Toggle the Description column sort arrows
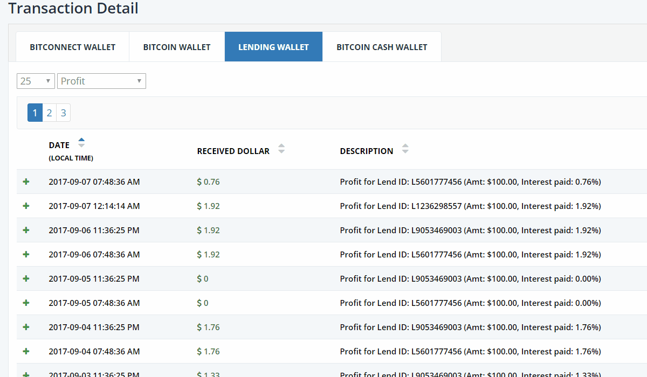 (x=405, y=149)
